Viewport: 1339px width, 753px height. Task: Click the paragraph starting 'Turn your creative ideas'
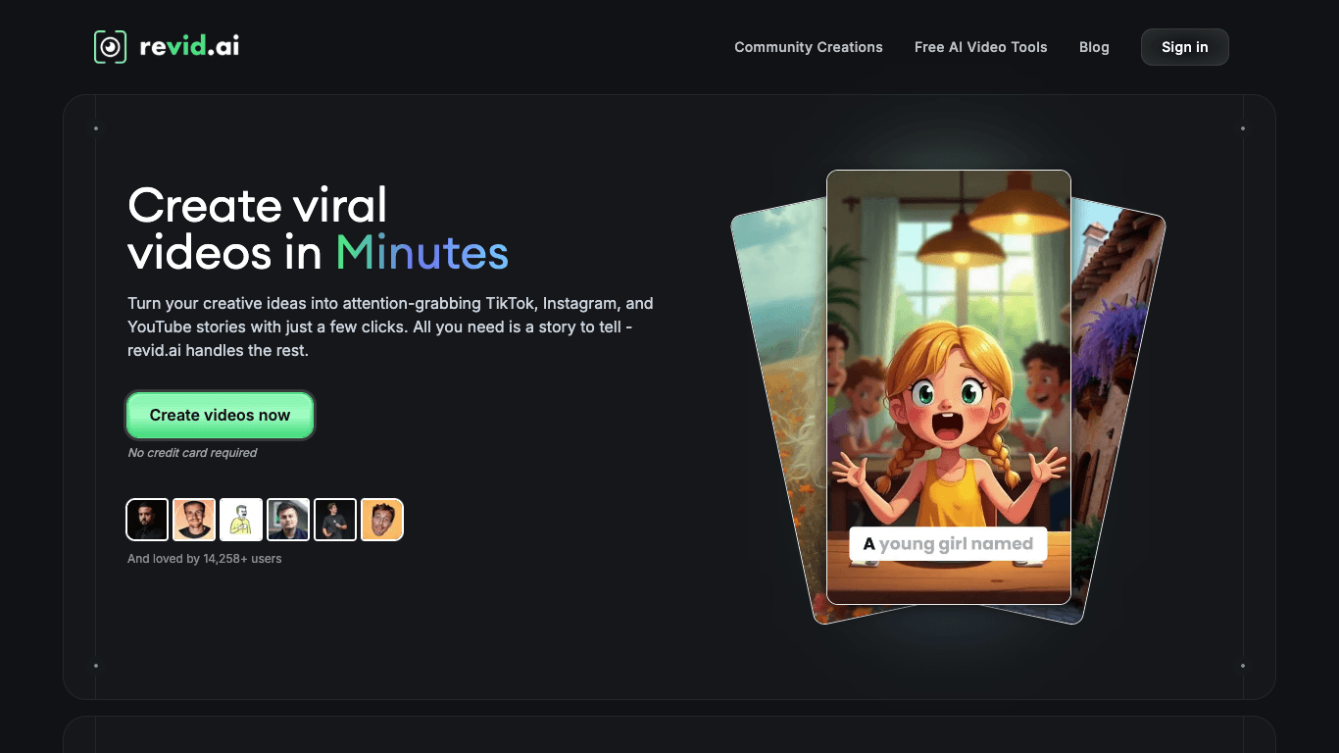[390, 326]
